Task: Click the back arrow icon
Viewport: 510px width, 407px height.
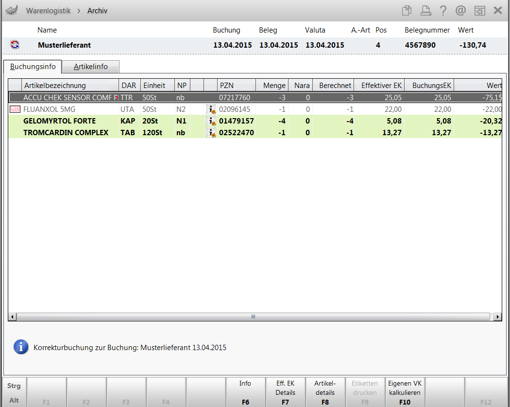Action: click(x=12, y=10)
